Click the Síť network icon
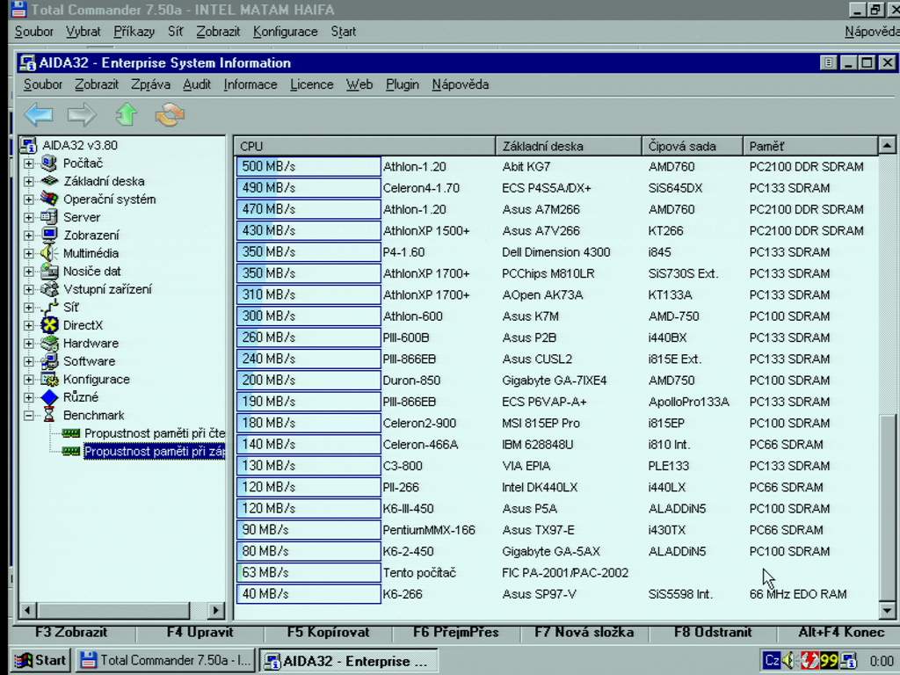900x675 pixels. [49, 307]
